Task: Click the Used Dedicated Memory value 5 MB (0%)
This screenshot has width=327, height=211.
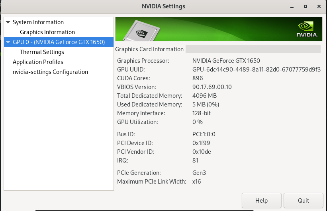Action: click(206, 105)
